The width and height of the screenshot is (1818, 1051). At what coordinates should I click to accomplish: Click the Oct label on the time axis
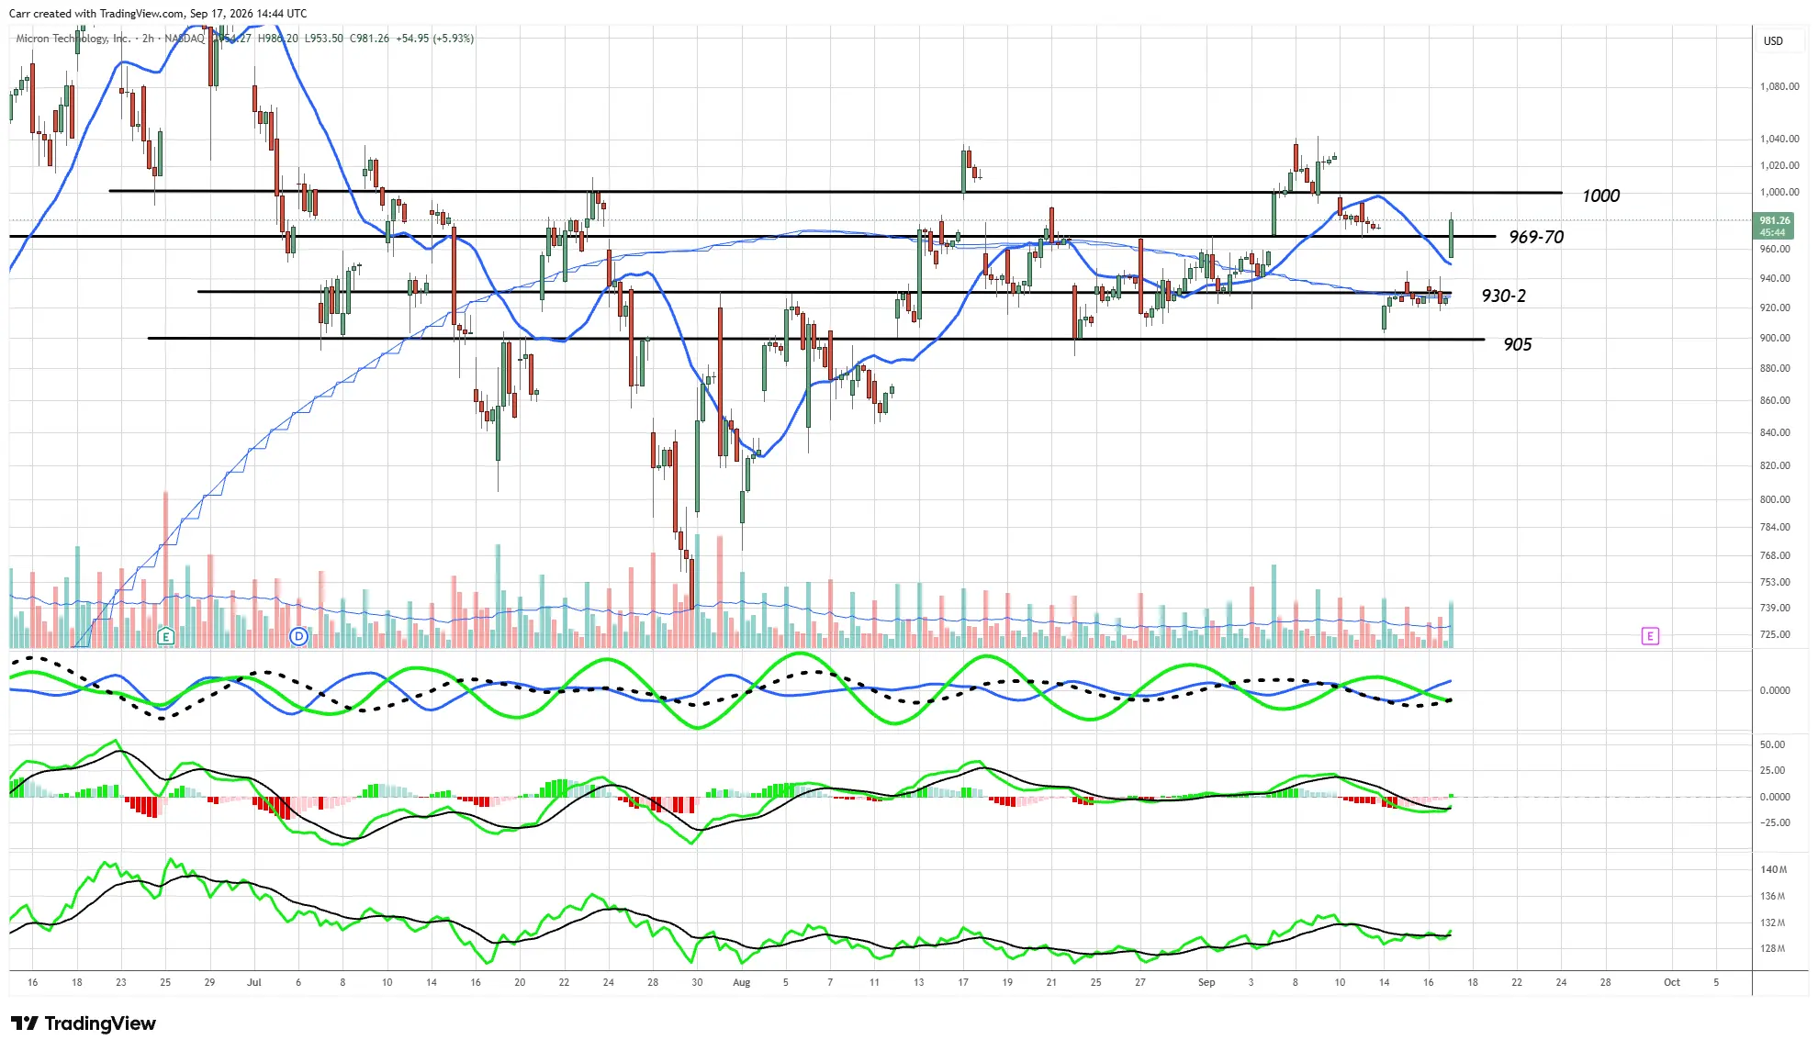(x=1672, y=982)
